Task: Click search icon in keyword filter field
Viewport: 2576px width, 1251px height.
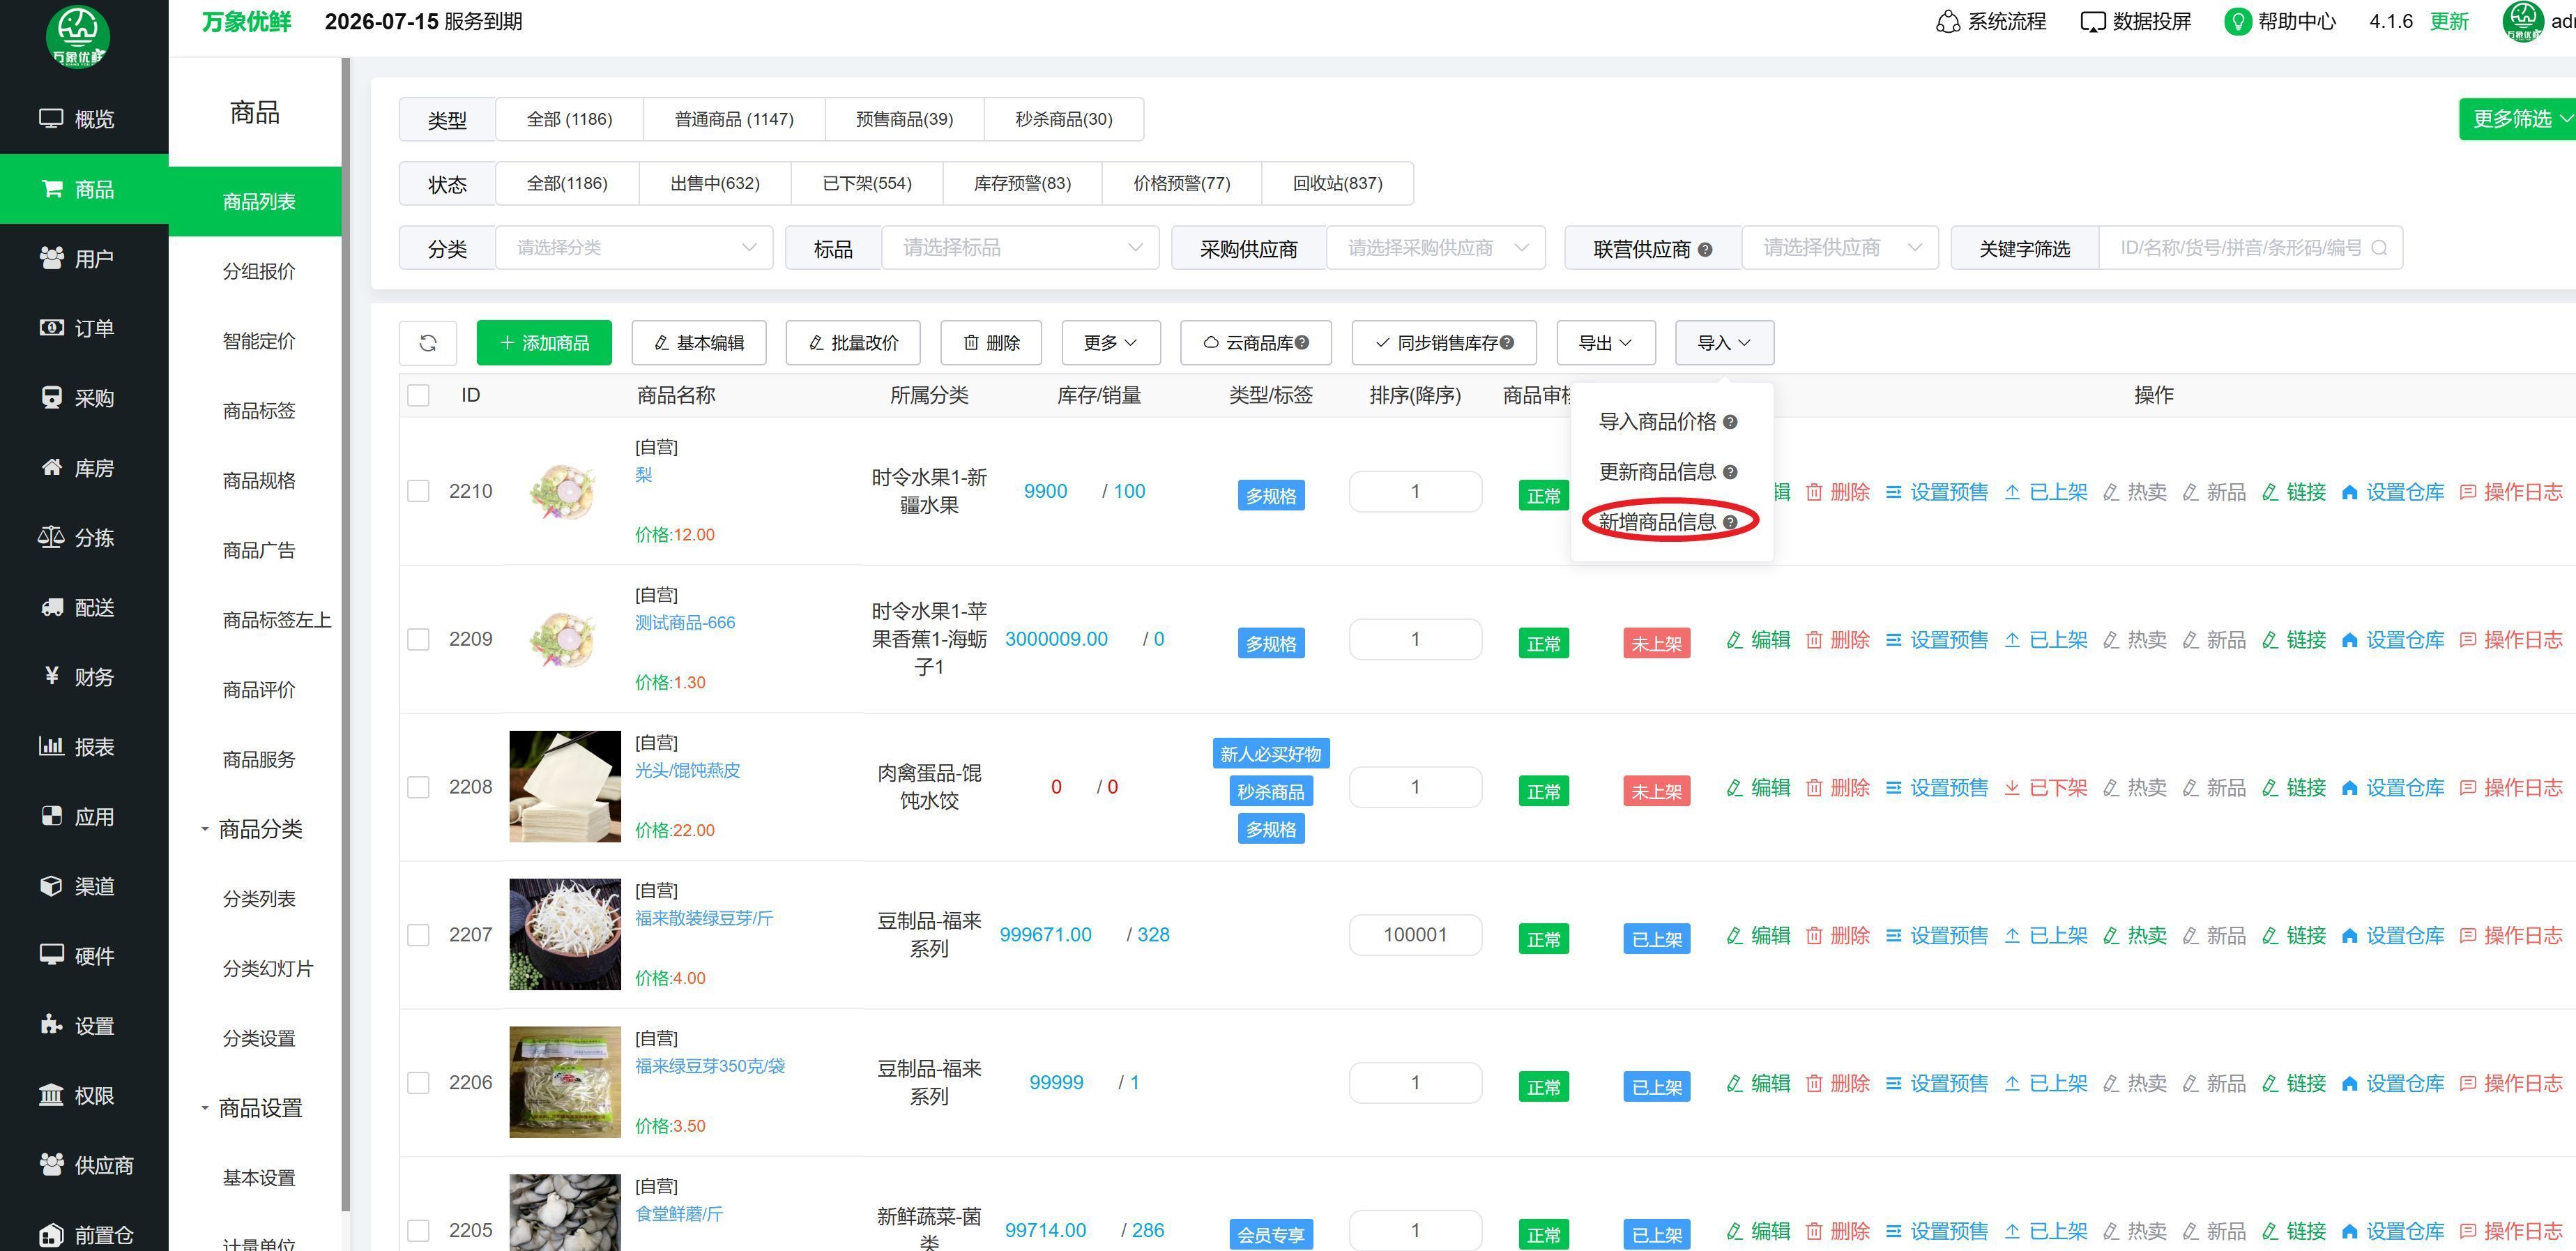Action: coord(2379,248)
